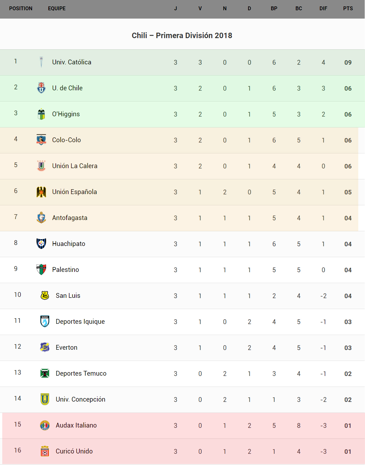Sort table by DIF column header
The height and width of the screenshot is (465, 365).
tap(323, 9)
